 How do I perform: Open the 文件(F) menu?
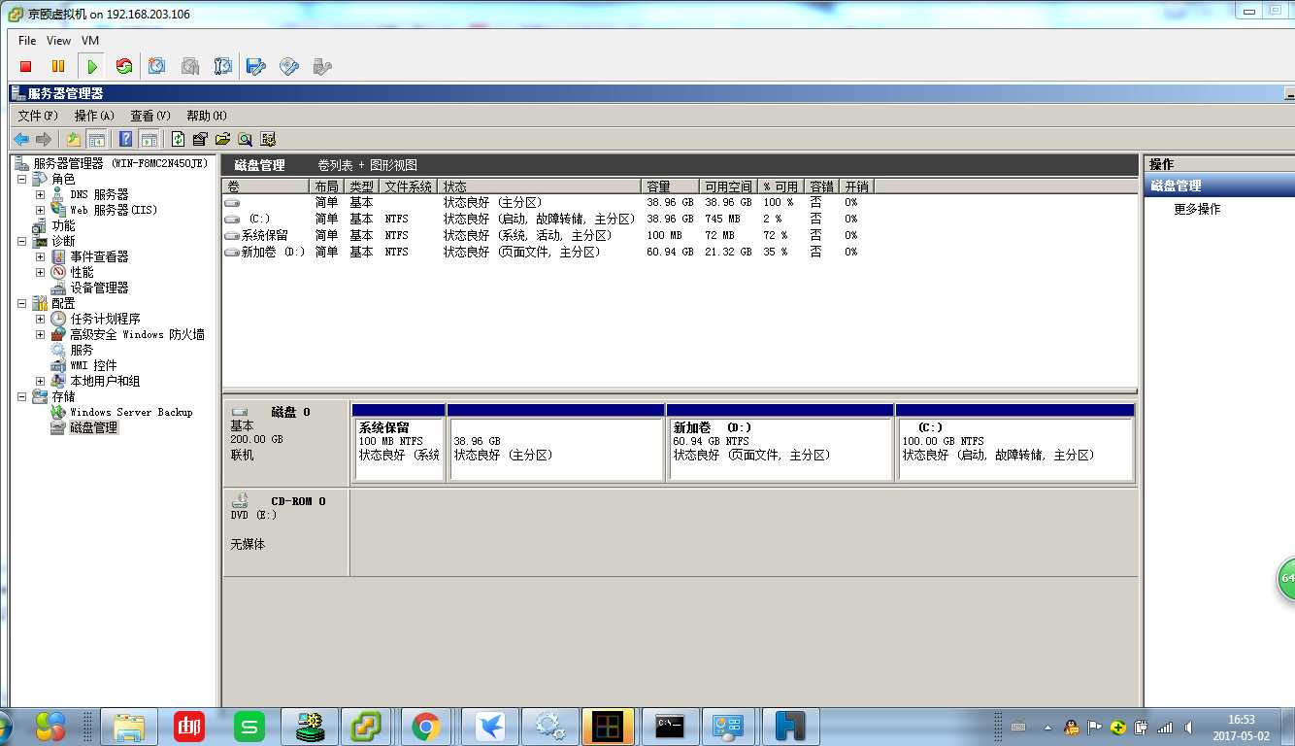coord(38,116)
